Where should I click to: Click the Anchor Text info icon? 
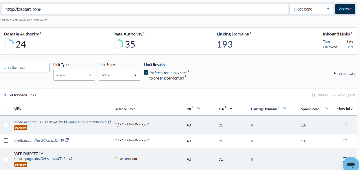(136, 107)
